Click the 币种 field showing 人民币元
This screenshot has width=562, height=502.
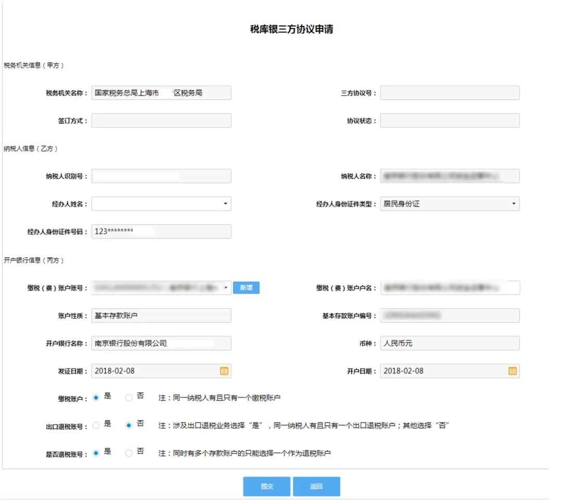point(450,343)
